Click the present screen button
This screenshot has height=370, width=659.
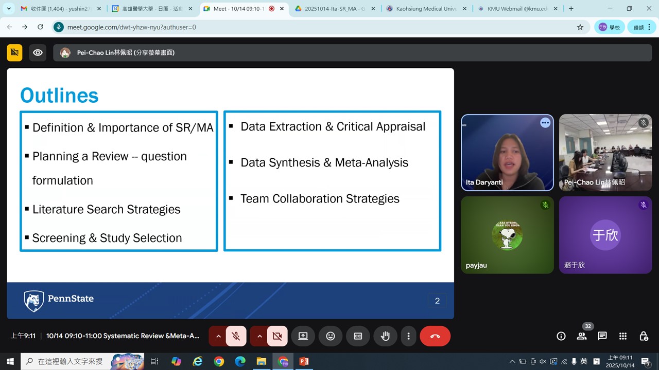[x=303, y=336]
